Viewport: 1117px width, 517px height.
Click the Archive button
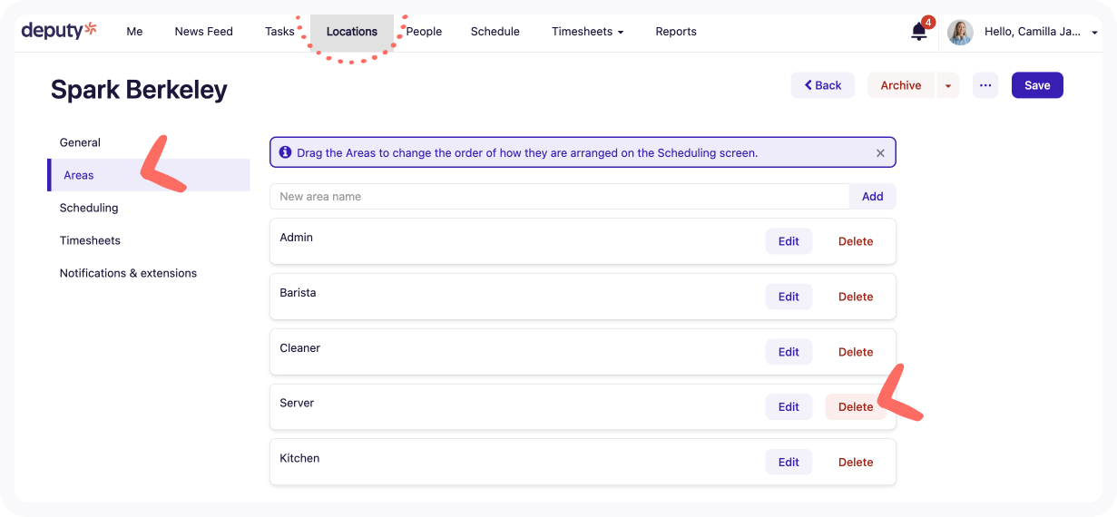coord(901,85)
